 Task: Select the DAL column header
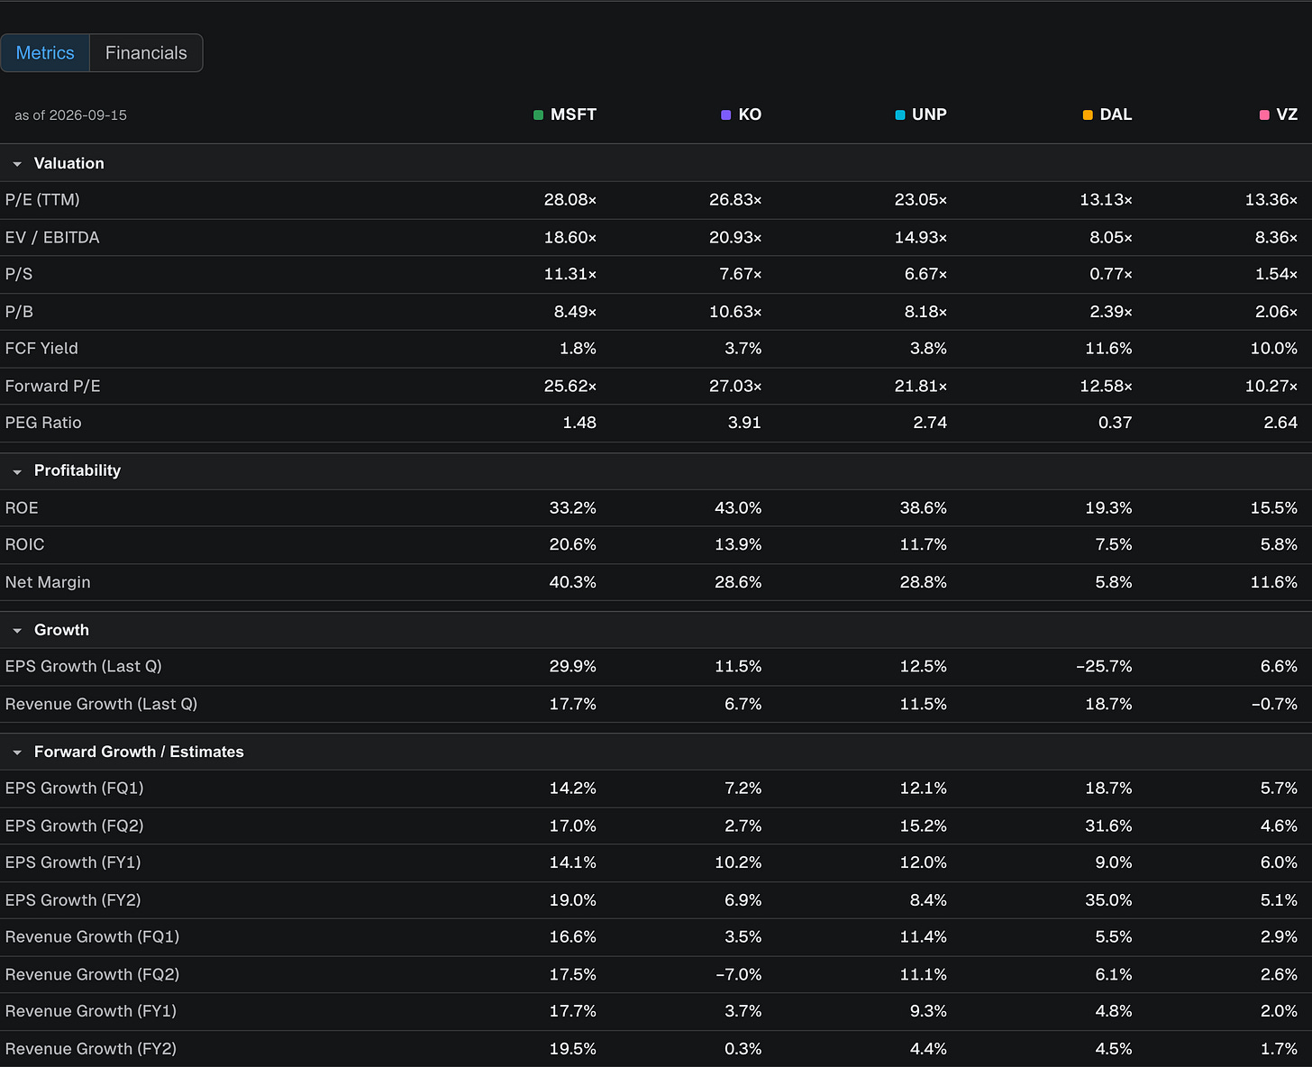click(1116, 114)
